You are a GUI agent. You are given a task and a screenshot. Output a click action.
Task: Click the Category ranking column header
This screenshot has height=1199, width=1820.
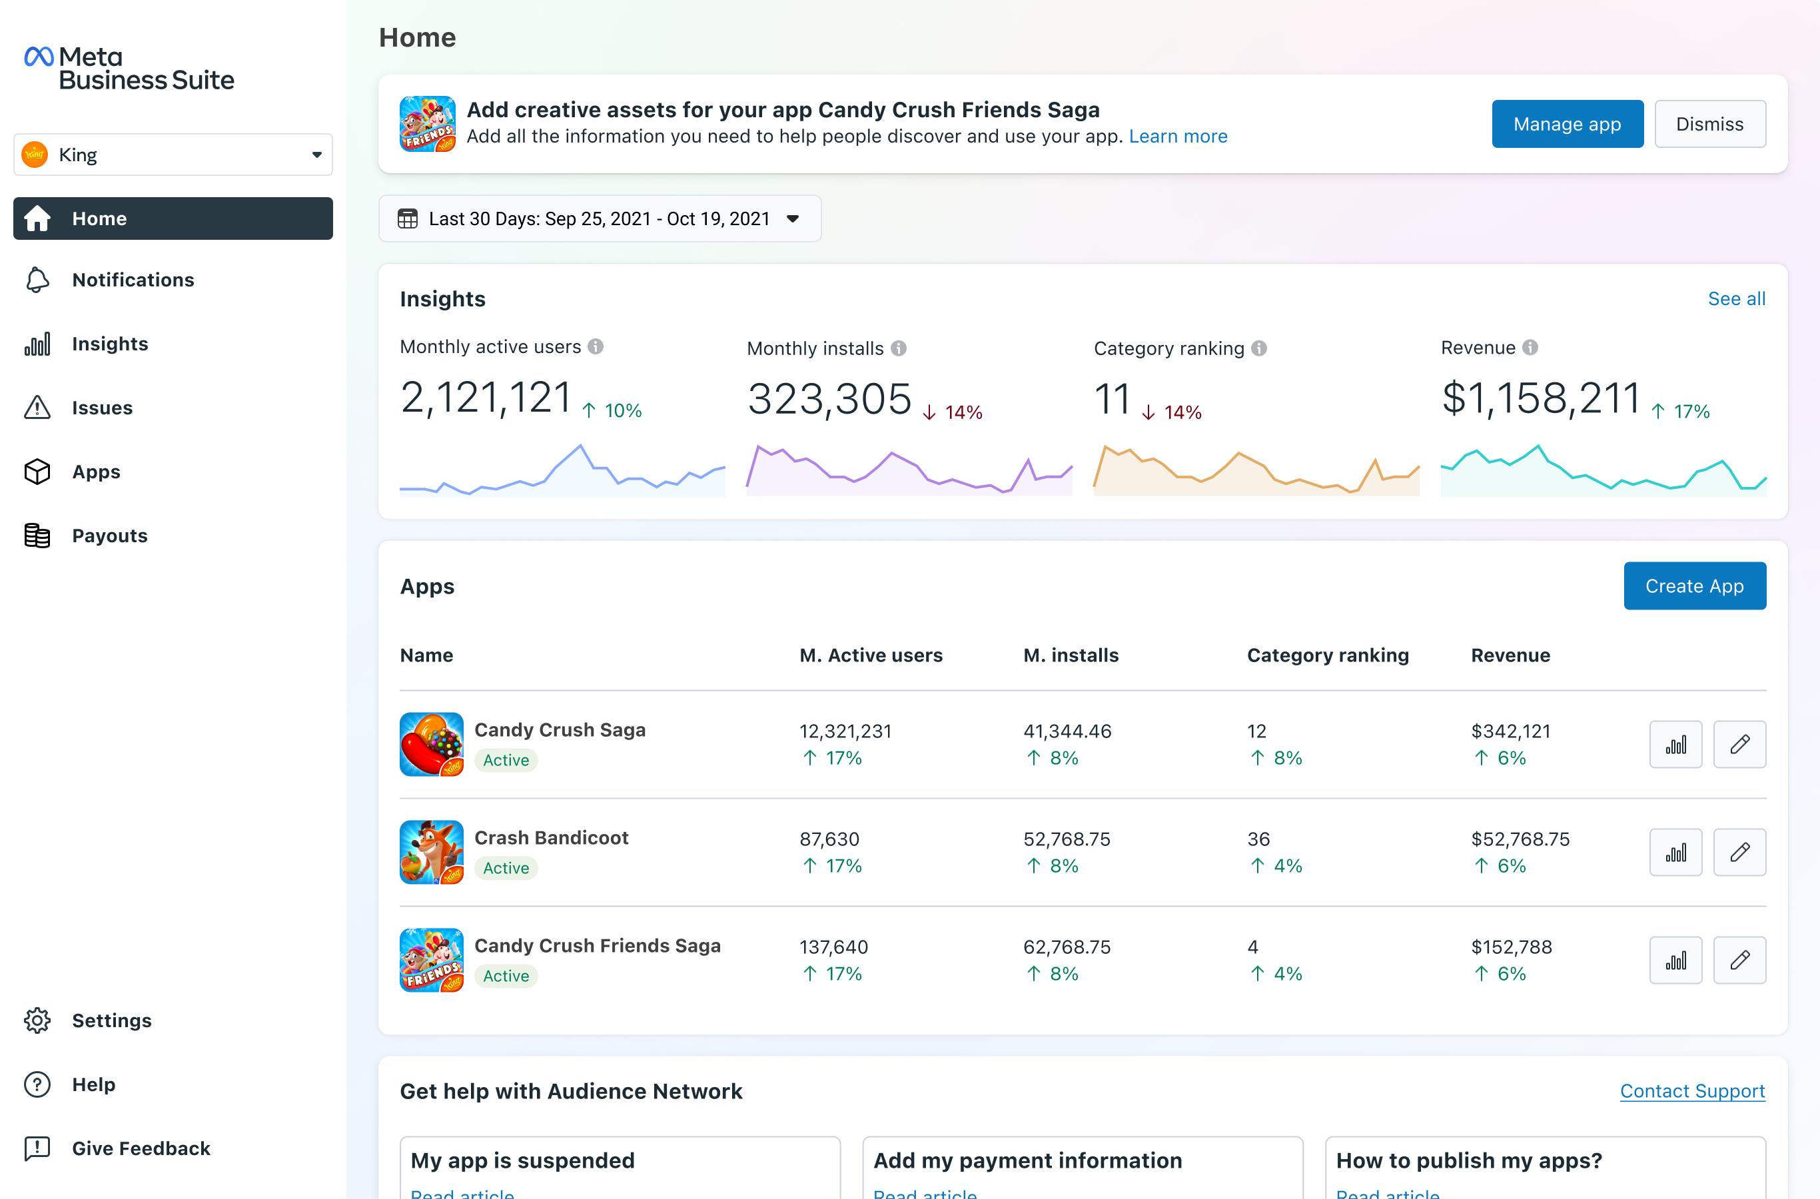pos(1328,655)
